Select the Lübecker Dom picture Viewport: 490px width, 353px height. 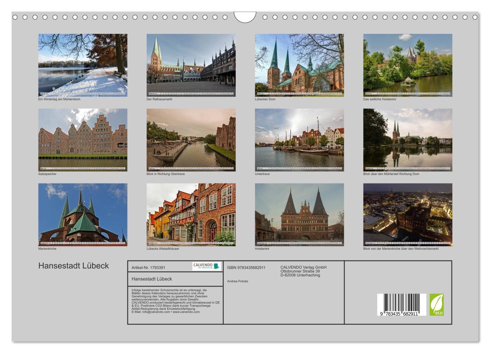(299, 65)
